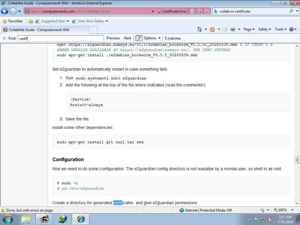
Task: Close the Find bar with the X
Action: pyautogui.click(x=4, y=38)
